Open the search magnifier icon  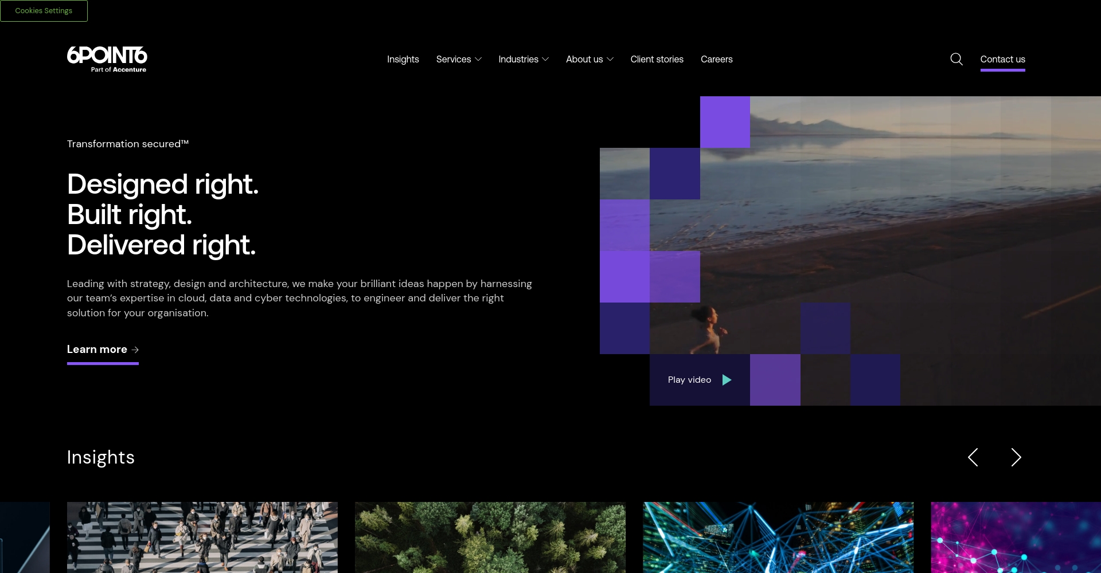(x=956, y=59)
